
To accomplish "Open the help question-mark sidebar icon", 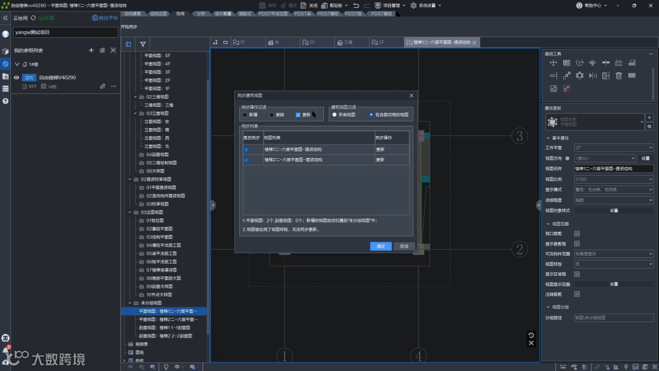I will tap(5, 101).
